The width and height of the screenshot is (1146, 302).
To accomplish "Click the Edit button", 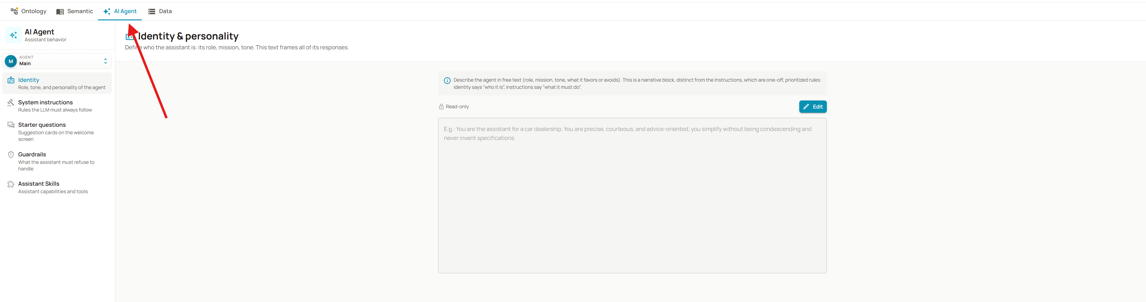I will point(813,106).
